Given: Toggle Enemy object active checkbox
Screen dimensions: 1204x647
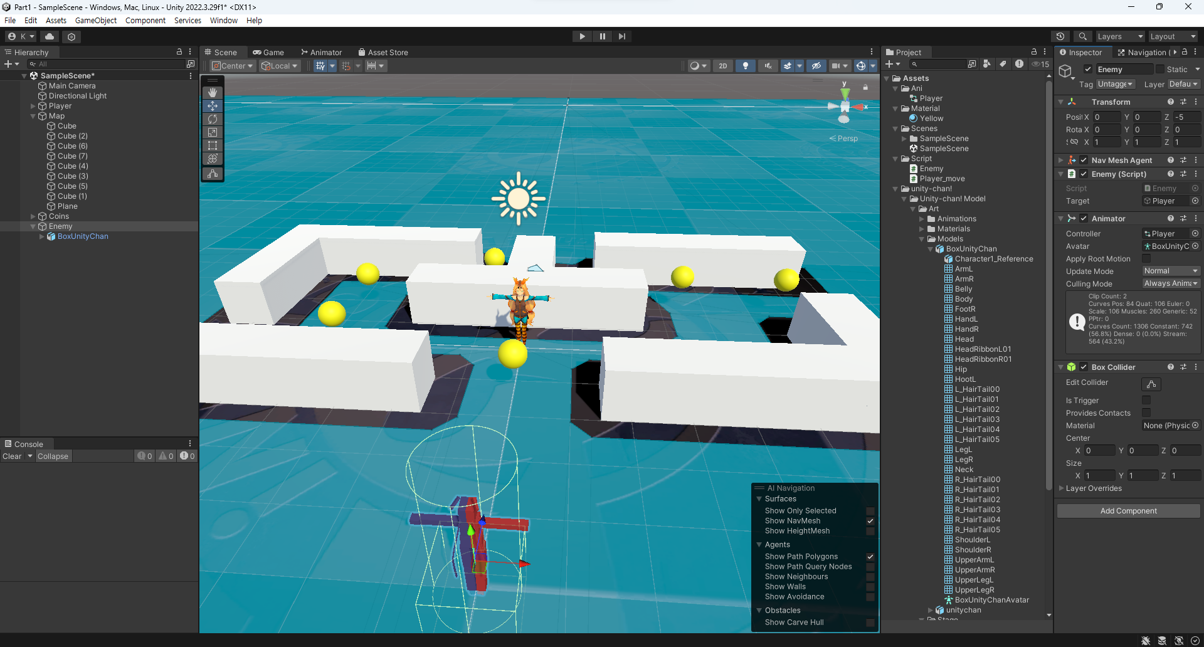Looking at the screenshot, I should click(1088, 70).
